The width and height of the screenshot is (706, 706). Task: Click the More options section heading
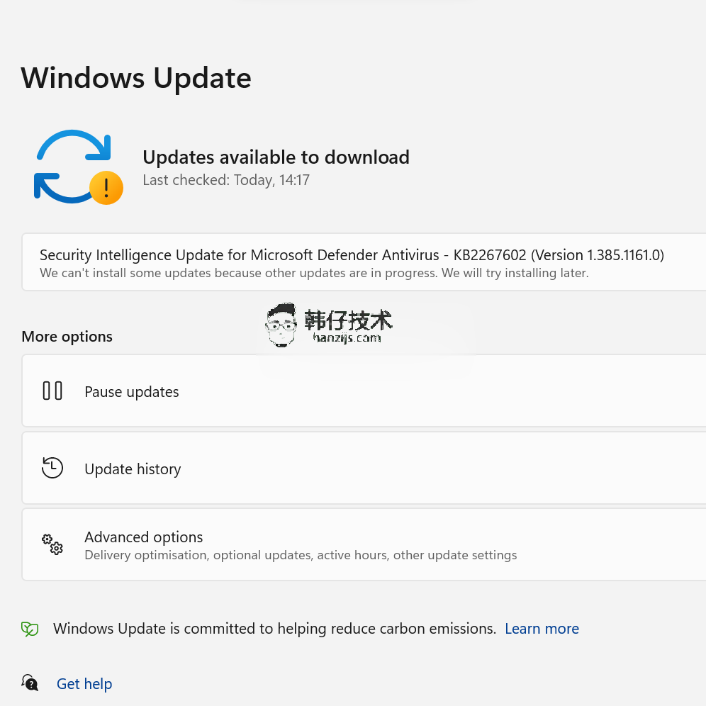pyautogui.click(x=67, y=336)
